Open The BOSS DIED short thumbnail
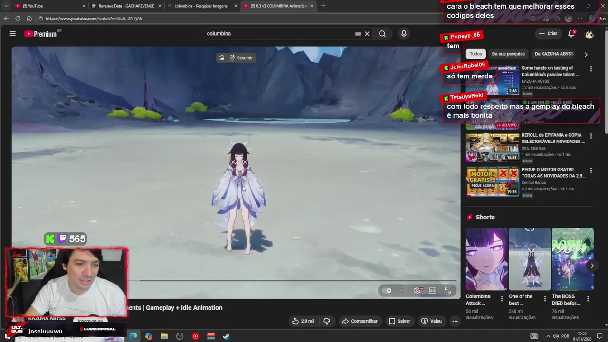Viewport: 608px width, 342px height. (572, 259)
